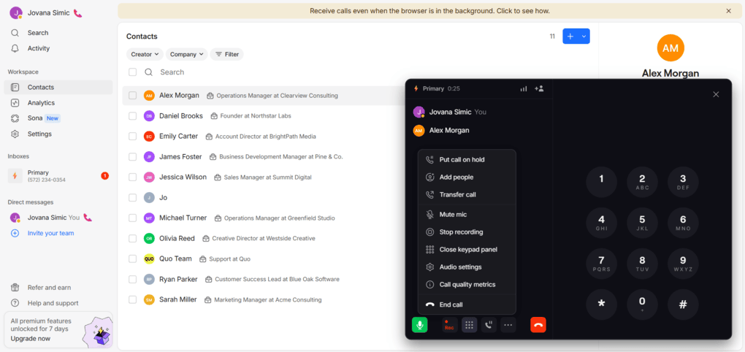Open Refer and earn

point(49,288)
